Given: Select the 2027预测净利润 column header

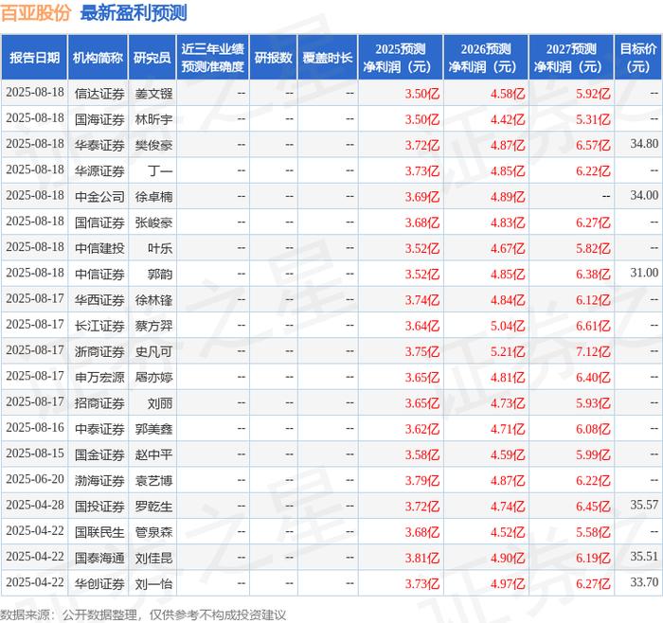Looking at the screenshot, I should pos(571,58).
